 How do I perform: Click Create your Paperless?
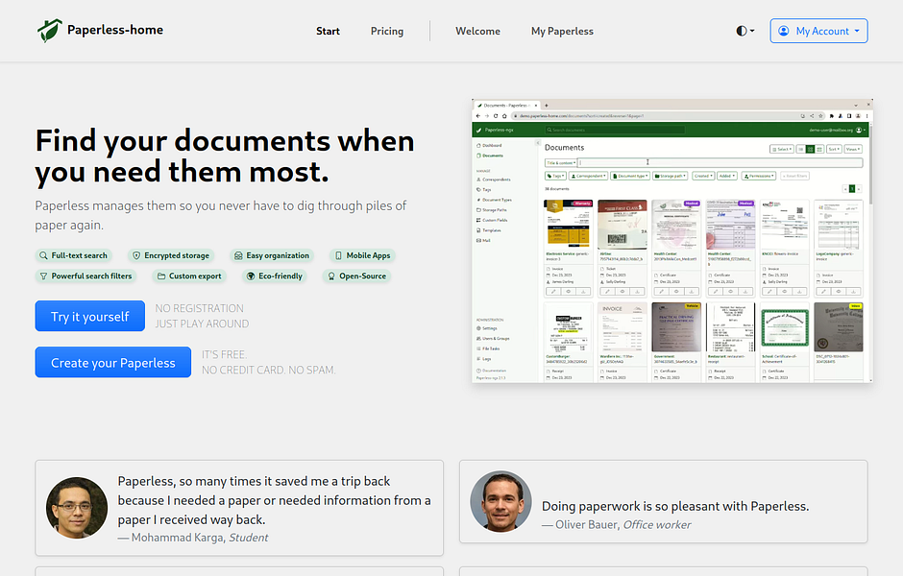click(x=112, y=362)
